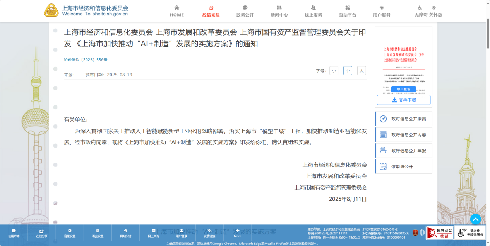Open 使用帮助 in the bottom toolbar

coord(14,233)
